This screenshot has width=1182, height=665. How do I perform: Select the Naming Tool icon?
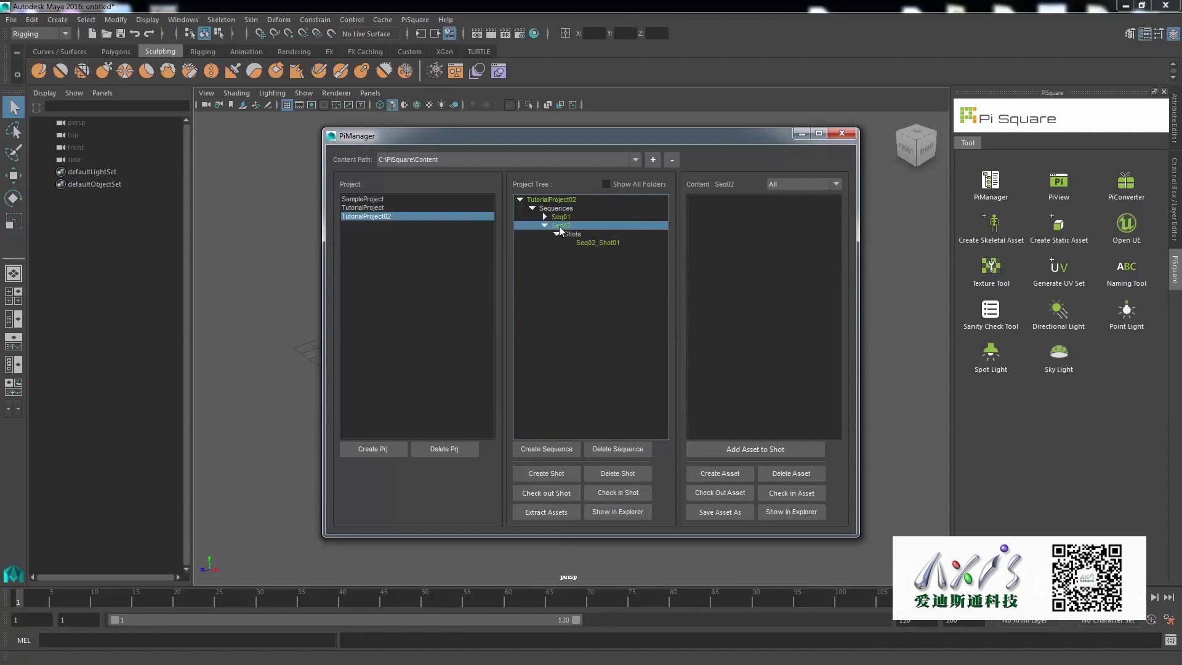(x=1126, y=267)
